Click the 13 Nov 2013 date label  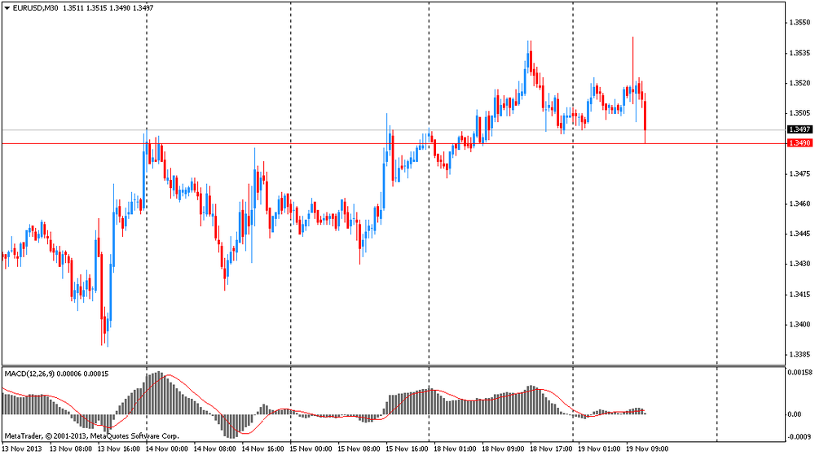[x=24, y=448]
